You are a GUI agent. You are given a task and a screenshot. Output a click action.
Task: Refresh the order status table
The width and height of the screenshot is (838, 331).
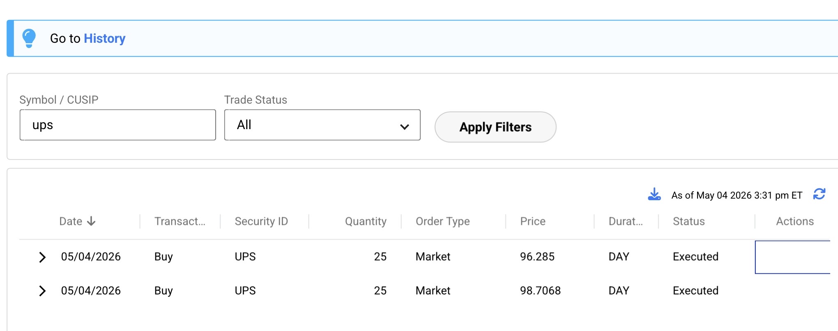[819, 194]
